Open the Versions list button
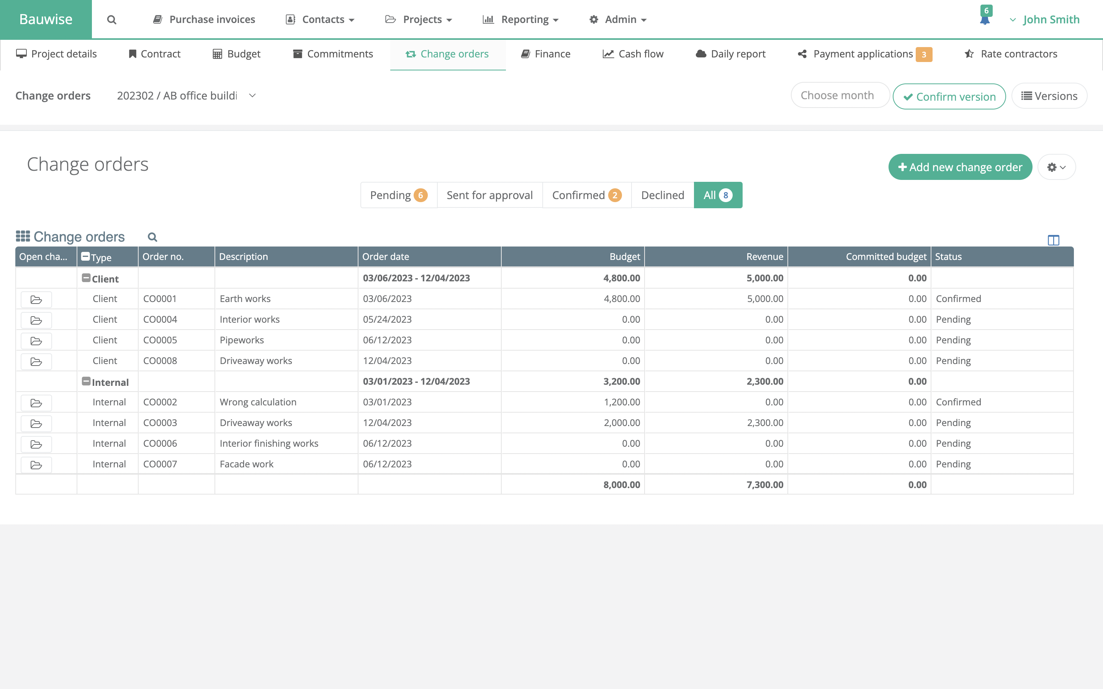The image size is (1103, 689). click(x=1049, y=96)
